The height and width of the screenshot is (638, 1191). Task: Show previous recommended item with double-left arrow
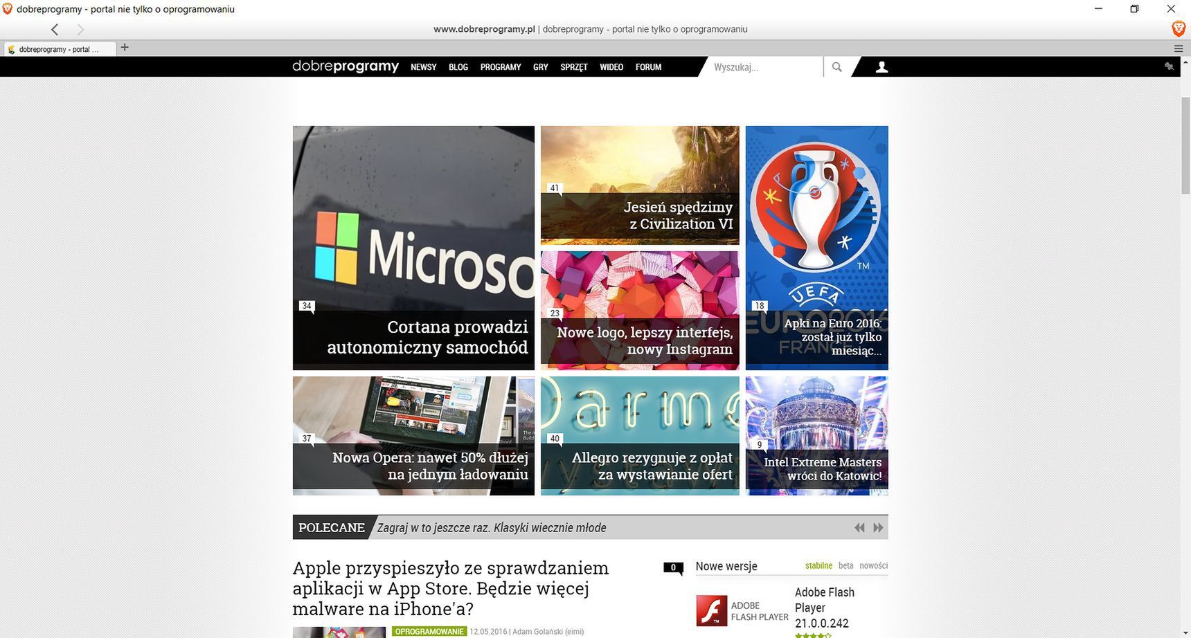859,527
